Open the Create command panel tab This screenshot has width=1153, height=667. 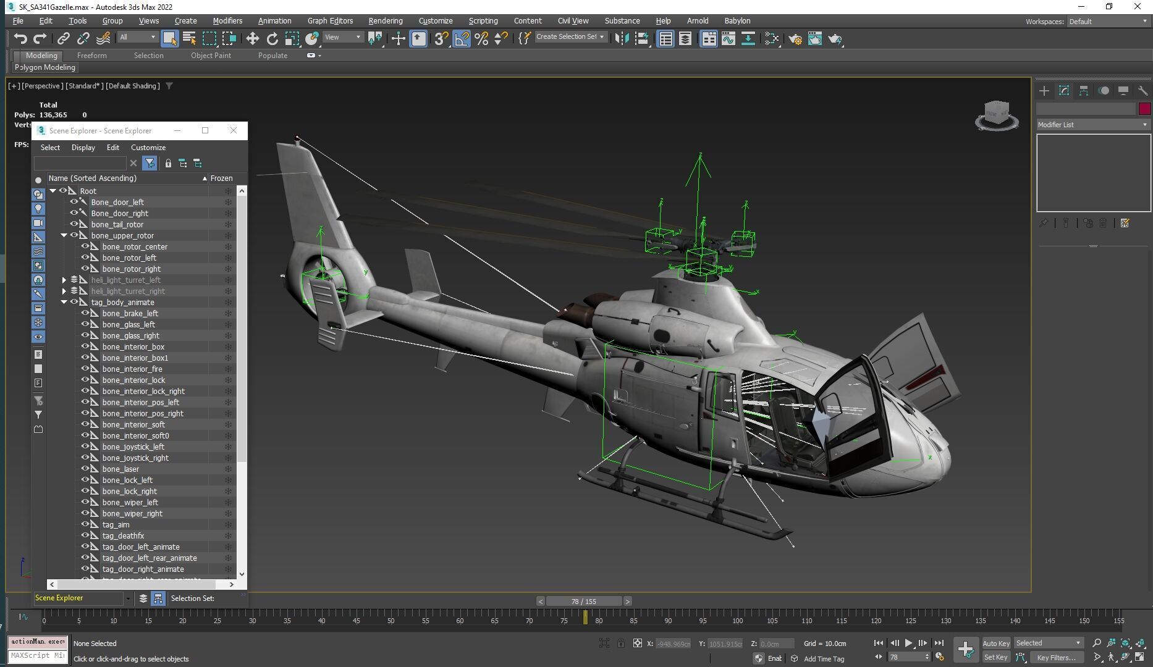[x=1044, y=91]
